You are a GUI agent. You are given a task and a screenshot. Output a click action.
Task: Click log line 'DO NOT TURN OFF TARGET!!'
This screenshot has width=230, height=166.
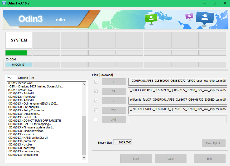34,121
